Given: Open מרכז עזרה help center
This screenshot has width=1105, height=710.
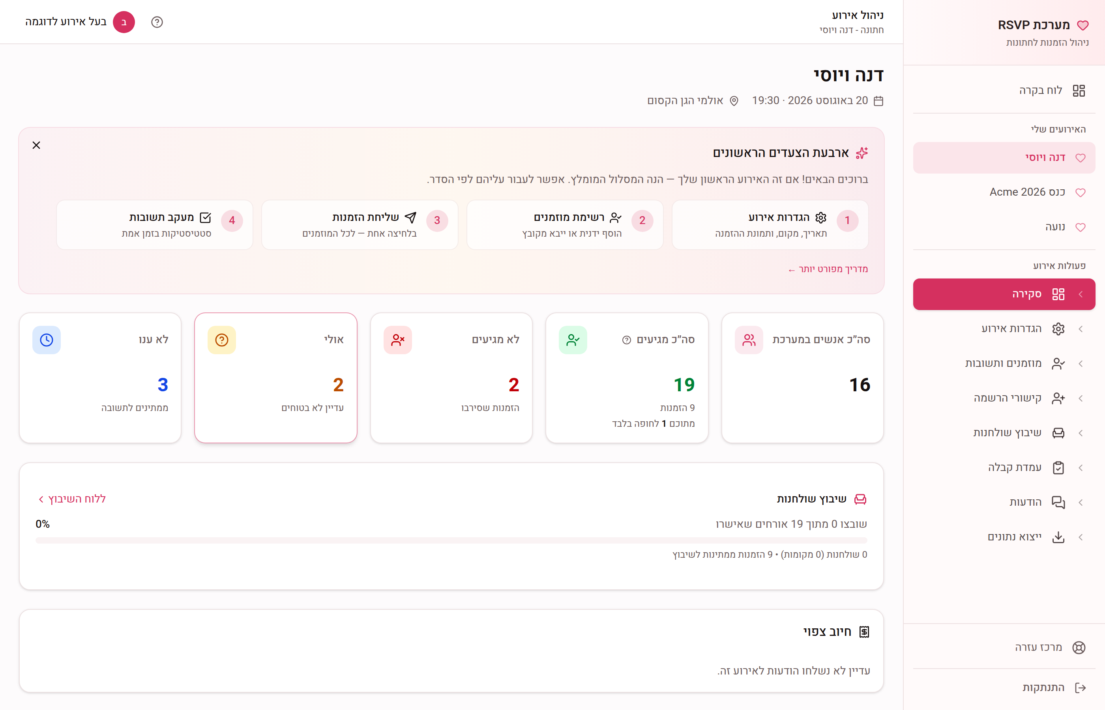Looking at the screenshot, I should coord(1004,647).
